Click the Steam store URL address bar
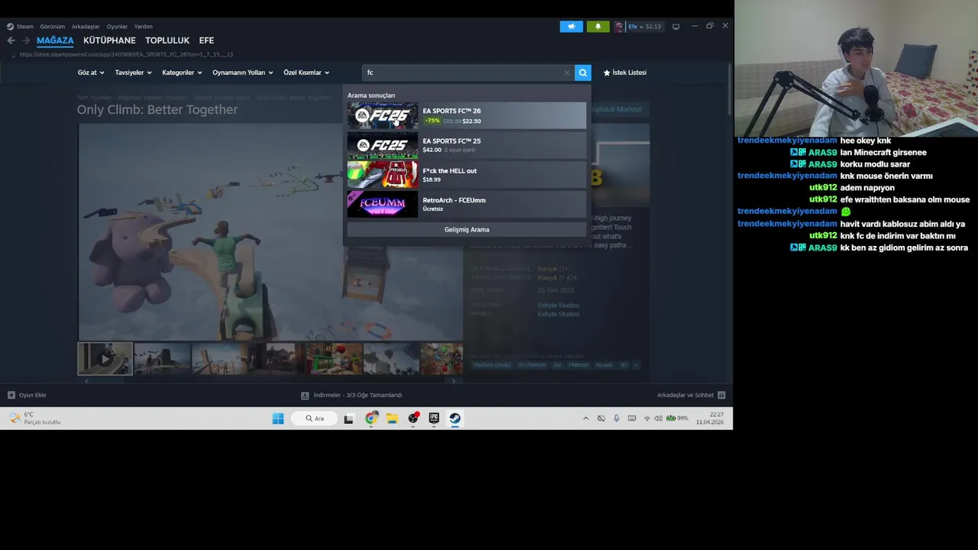The width and height of the screenshot is (978, 550). (126, 54)
